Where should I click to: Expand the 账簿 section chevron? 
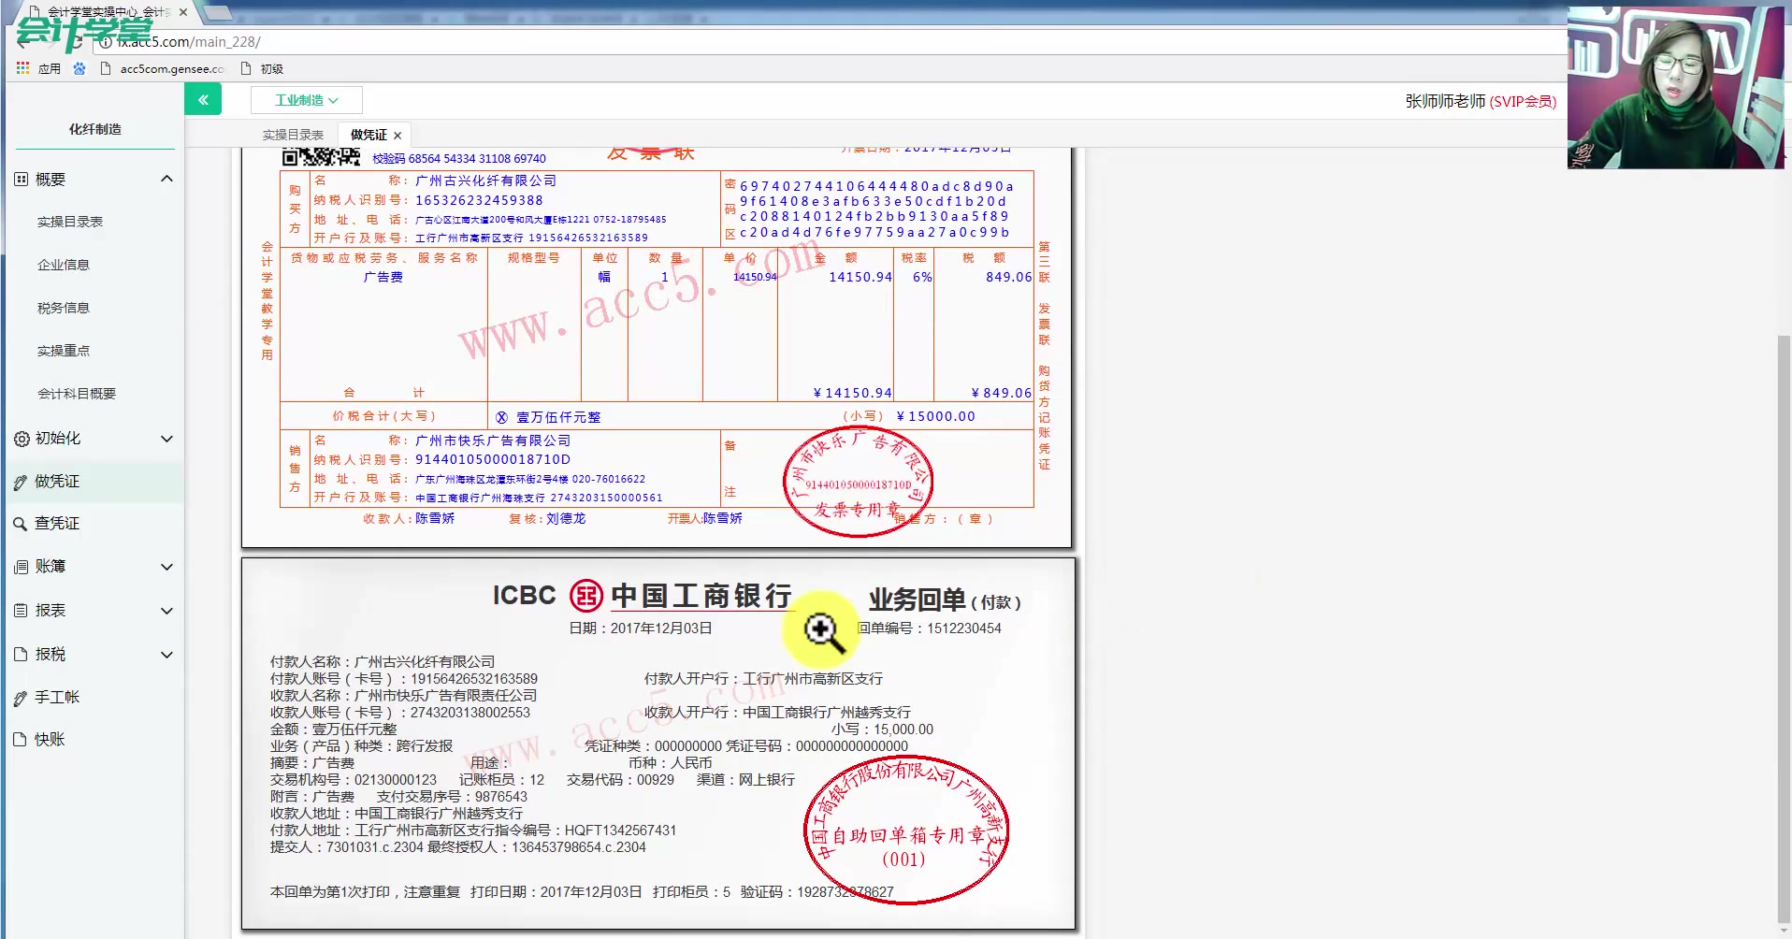(166, 567)
